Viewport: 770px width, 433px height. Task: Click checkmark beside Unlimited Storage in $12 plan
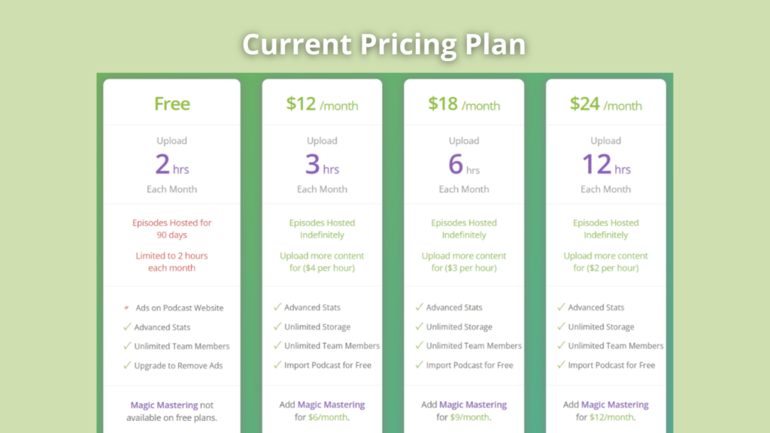pos(277,326)
